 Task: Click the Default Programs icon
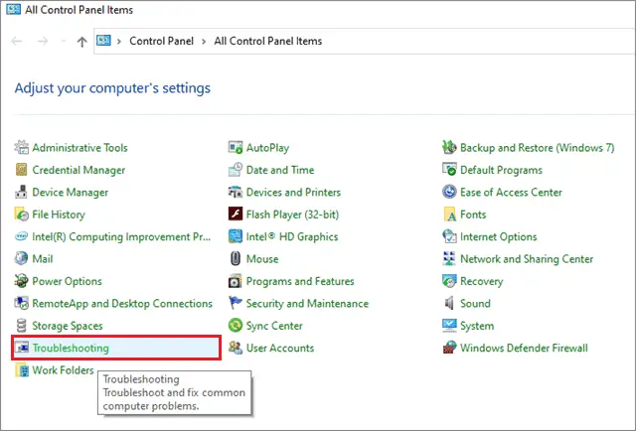point(449,169)
